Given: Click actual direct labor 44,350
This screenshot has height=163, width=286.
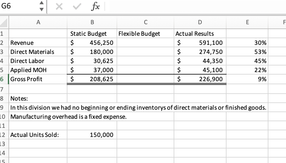Looking at the screenshot, I should point(200,61).
